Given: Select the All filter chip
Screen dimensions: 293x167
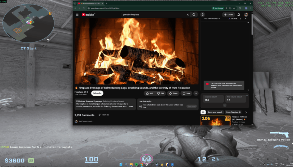Looking at the screenshot, I should (x=203, y=112).
